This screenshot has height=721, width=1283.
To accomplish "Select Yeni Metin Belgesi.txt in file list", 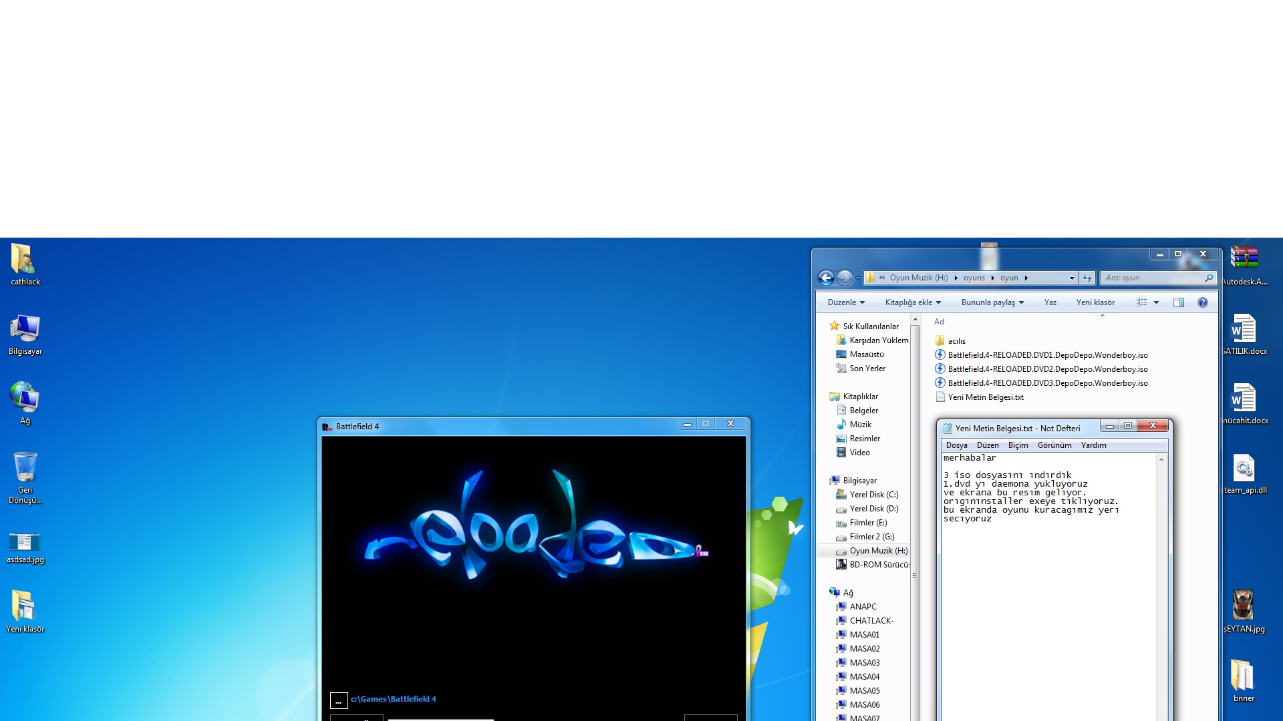I will (980, 397).
